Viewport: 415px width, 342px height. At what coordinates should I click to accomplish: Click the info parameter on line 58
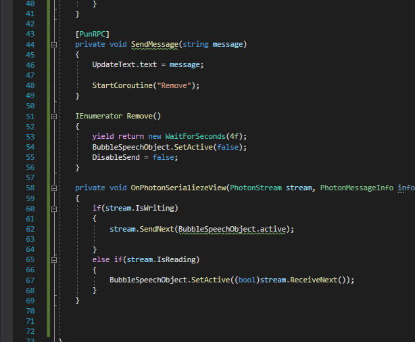click(x=406, y=188)
